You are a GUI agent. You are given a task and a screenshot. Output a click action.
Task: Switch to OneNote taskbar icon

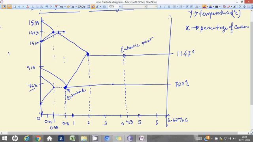(142, 138)
